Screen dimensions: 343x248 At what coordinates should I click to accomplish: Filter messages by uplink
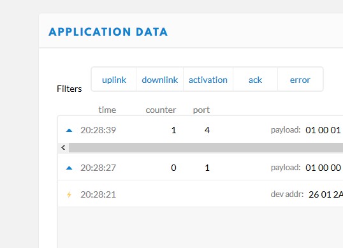[x=114, y=80]
